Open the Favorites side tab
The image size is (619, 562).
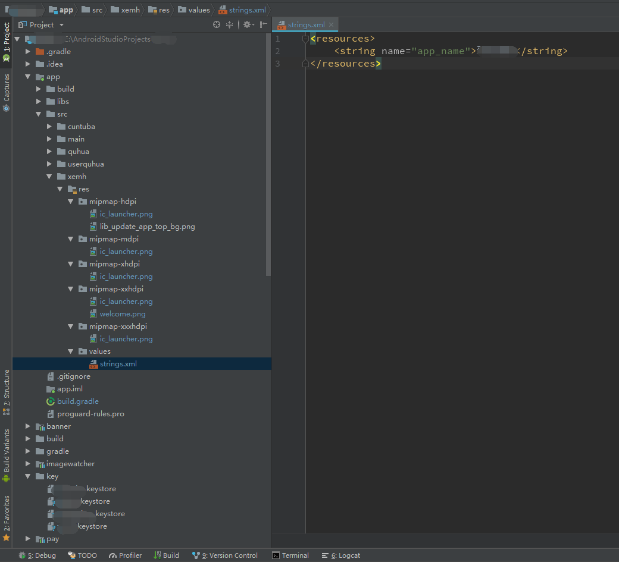(x=7, y=518)
